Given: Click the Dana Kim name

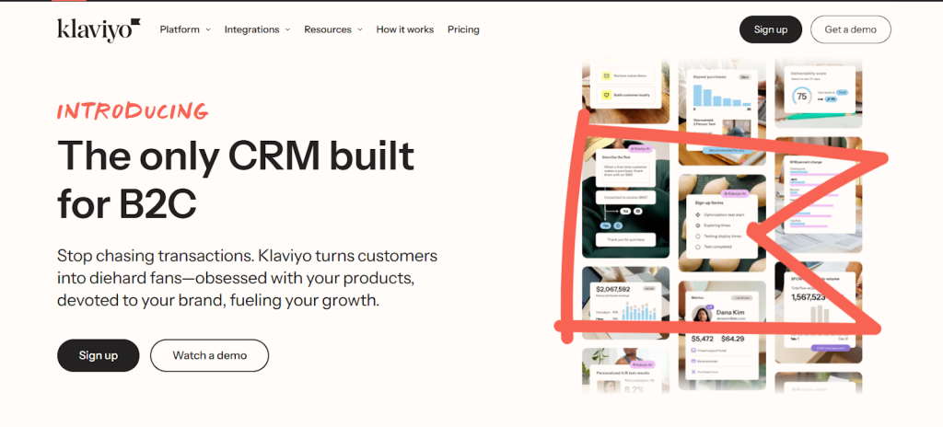Looking at the screenshot, I should (730, 312).
